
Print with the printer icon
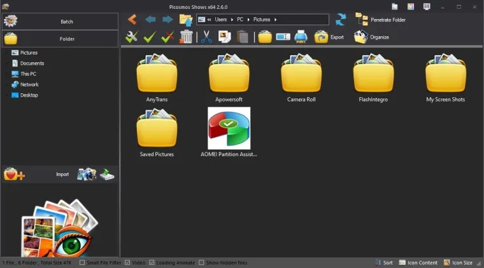tap(301, 37)
